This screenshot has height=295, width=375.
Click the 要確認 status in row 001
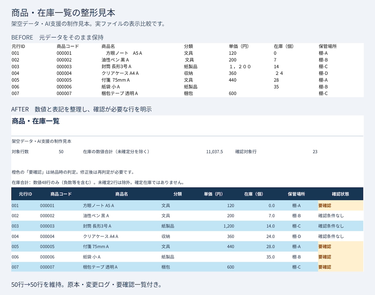pos(325,205)
